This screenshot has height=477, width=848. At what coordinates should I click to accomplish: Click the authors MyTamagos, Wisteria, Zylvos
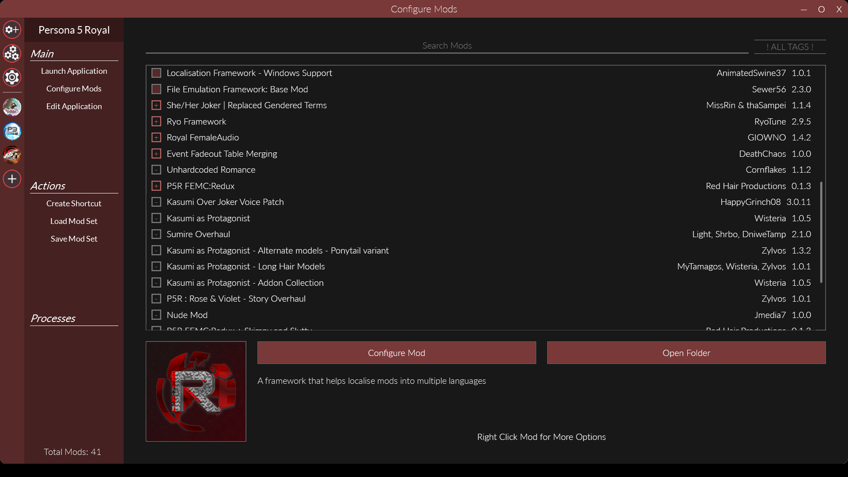[732, 266]
